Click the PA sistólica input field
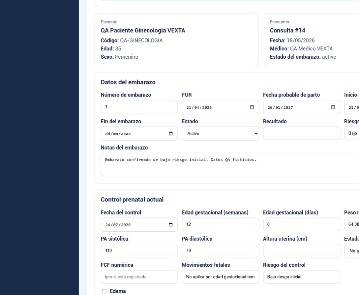 pos(139,251)
